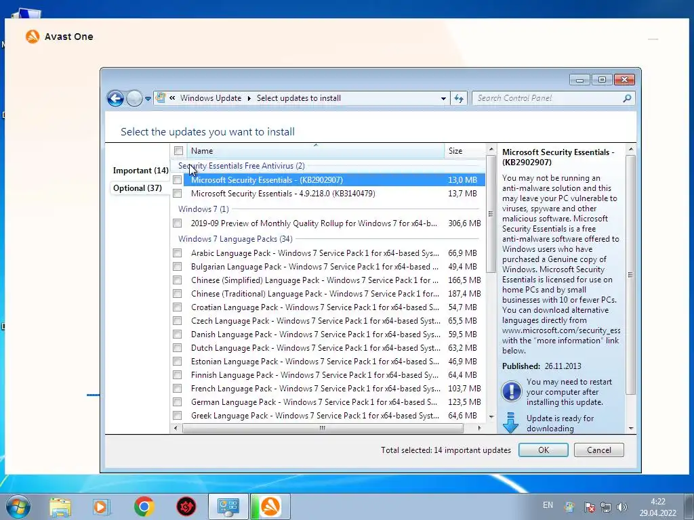
Task: Click the network tray icon
Action: (x=605, y=507)
